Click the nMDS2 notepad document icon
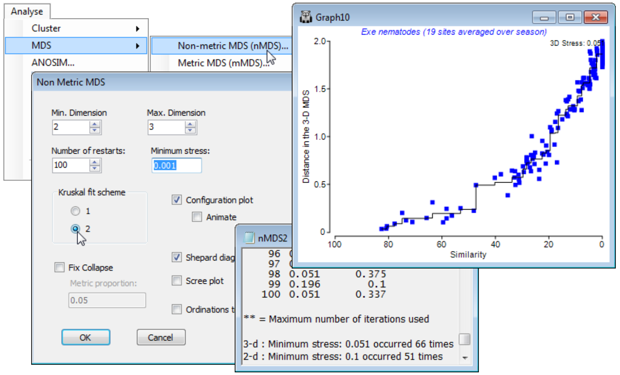Screen dimensions: 620x375 coord(249,238)
